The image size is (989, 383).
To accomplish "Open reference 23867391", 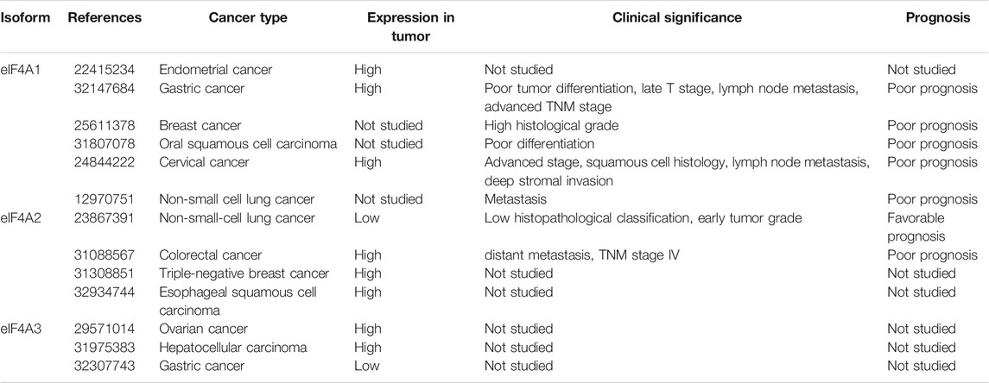I will [x=104, y=218].
